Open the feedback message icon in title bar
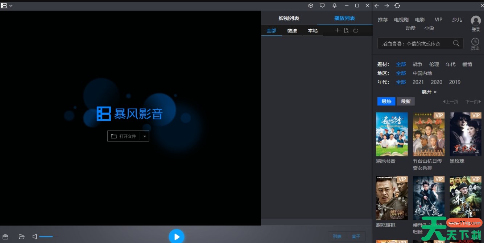The width and height of the screenshot is (484, 243). click(x=322, y=5)
